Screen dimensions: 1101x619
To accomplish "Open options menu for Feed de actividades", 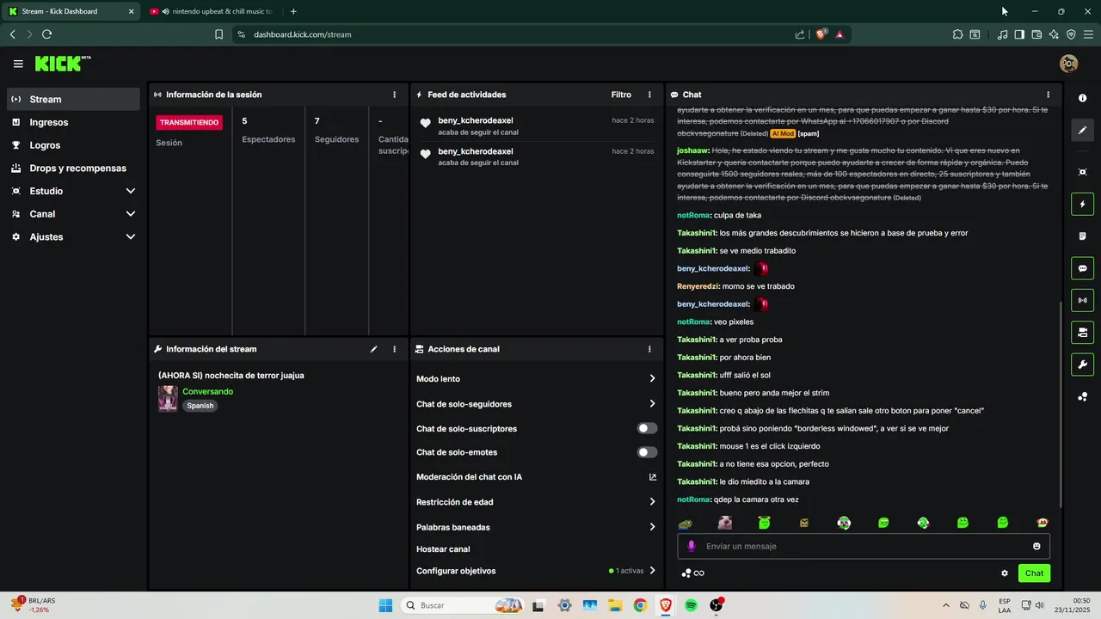I will pyautogui.click(x=649, y=95).
